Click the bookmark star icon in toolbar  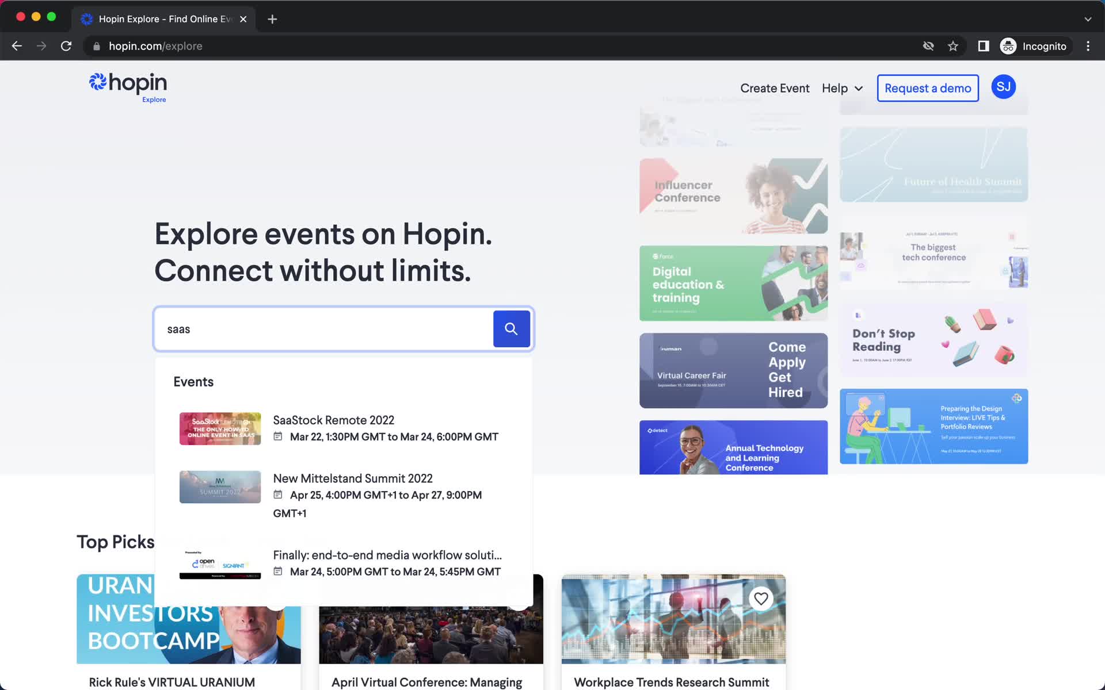954,45
